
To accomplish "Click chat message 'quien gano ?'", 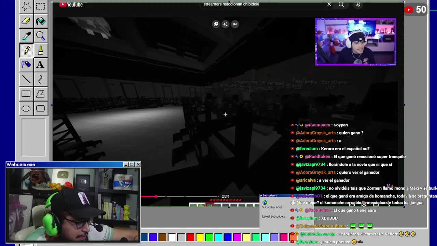I will click(351, 133).
